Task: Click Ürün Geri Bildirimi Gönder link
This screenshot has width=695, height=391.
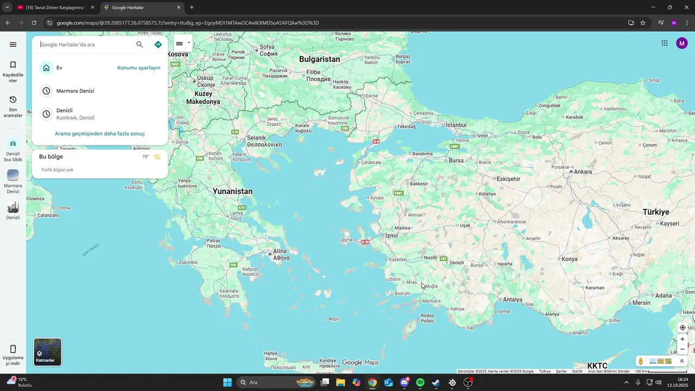Action: coord(609,371)
